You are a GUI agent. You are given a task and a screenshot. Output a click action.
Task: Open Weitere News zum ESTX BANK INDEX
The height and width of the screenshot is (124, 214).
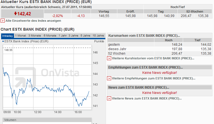point(147,98)
